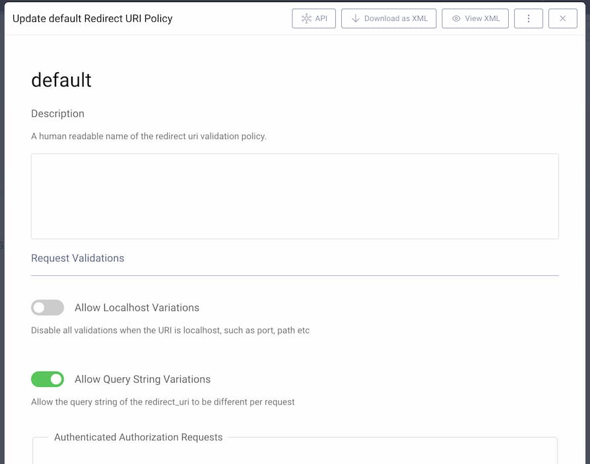Click the Allow Localhost Variations label
The height and width of the screenshot is (464, 590).
pyautogui.click(x=137, y=308)
